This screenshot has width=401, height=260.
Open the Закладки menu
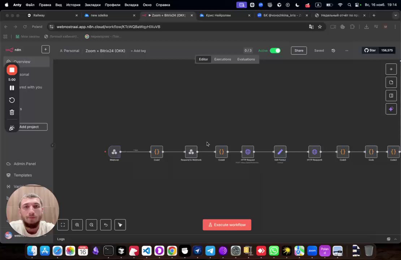(x=92, y=5)
